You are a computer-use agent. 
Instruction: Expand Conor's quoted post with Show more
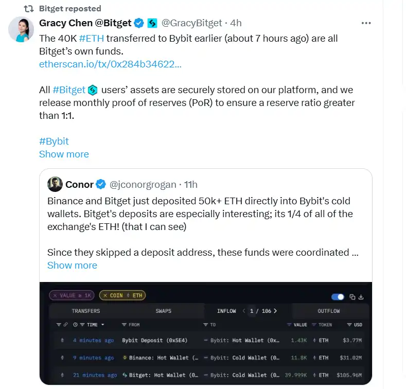coord(72,266)
